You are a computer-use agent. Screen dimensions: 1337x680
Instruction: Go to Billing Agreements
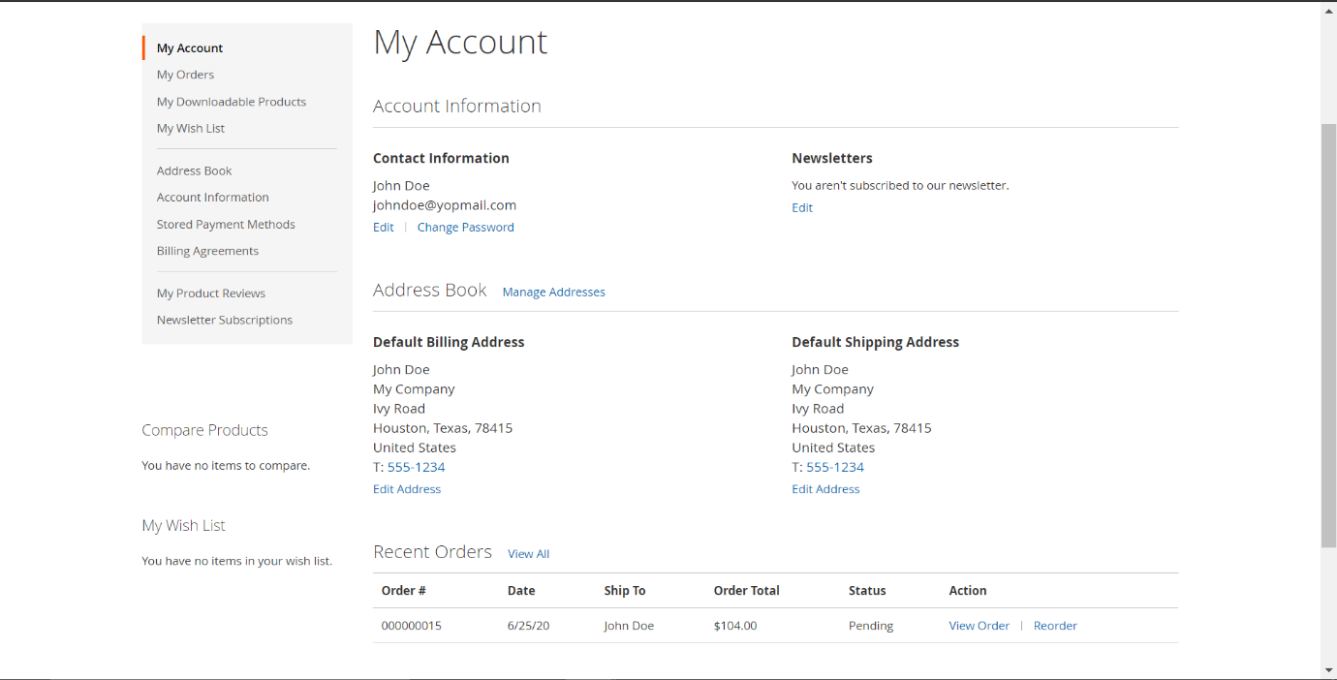click(207, 251)
